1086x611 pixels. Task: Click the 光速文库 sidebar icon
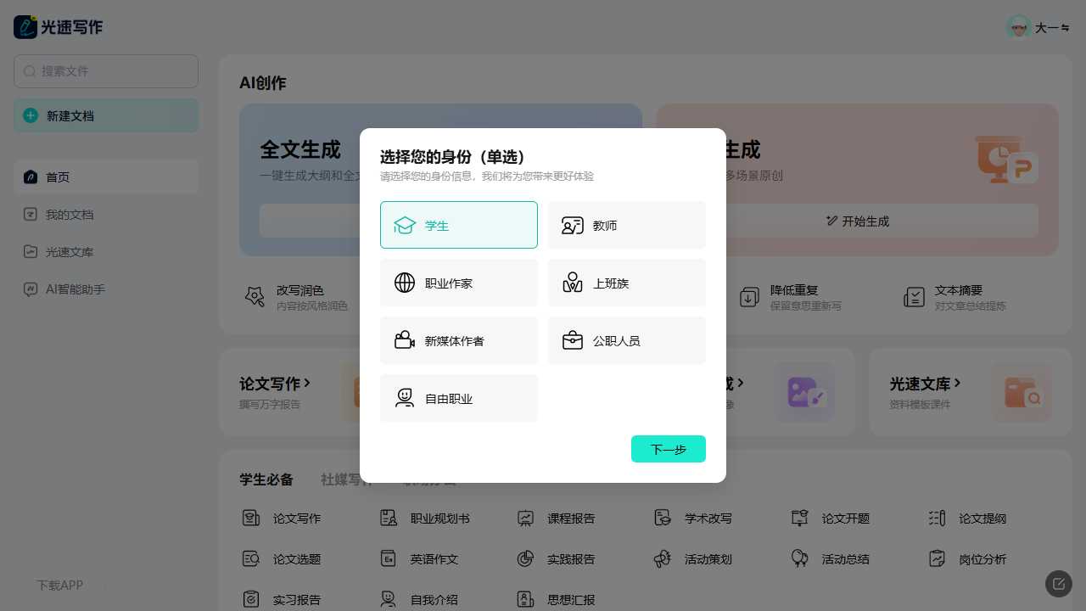[31, 252]
